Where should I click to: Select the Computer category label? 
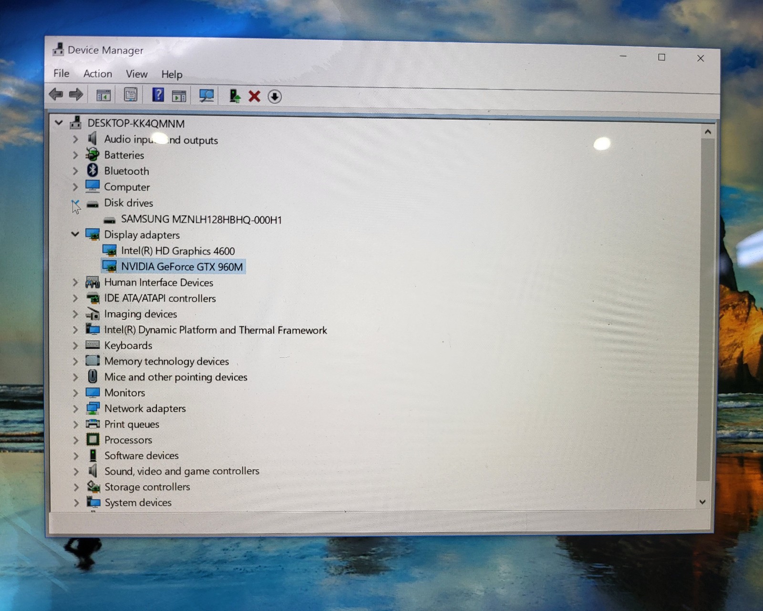(127, 187)
